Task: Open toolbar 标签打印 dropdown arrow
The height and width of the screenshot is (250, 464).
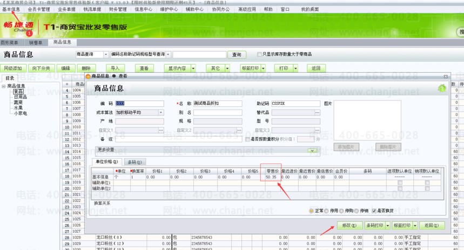Action: pyautogui.click(x=263, y=69)
